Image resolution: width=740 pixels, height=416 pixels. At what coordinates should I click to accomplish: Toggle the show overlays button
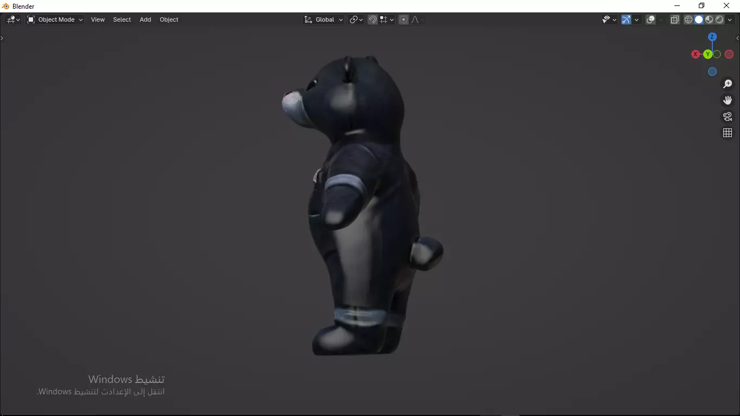[x=651, y=19]
